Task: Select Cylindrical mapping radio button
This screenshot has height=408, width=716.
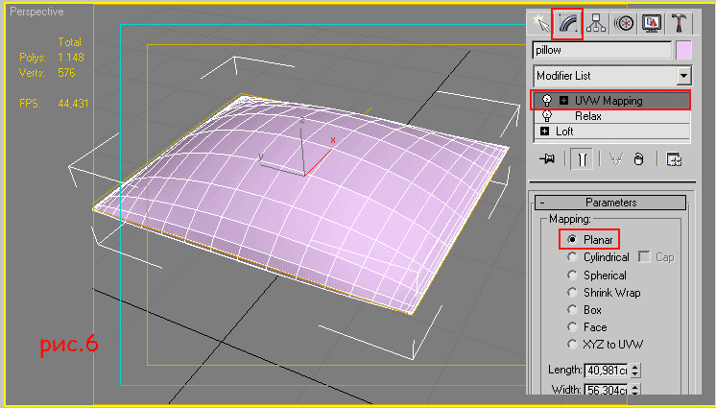Action: tap(573, 257)
